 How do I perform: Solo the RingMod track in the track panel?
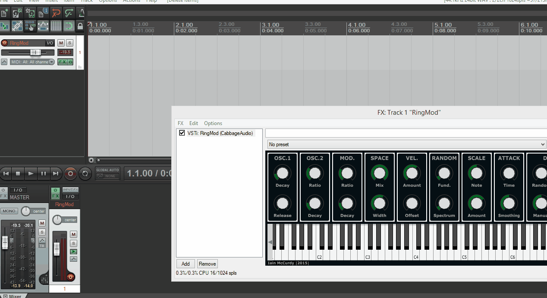tap(69, 43)
